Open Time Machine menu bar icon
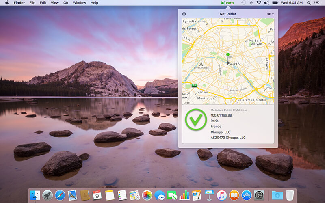 243,3
